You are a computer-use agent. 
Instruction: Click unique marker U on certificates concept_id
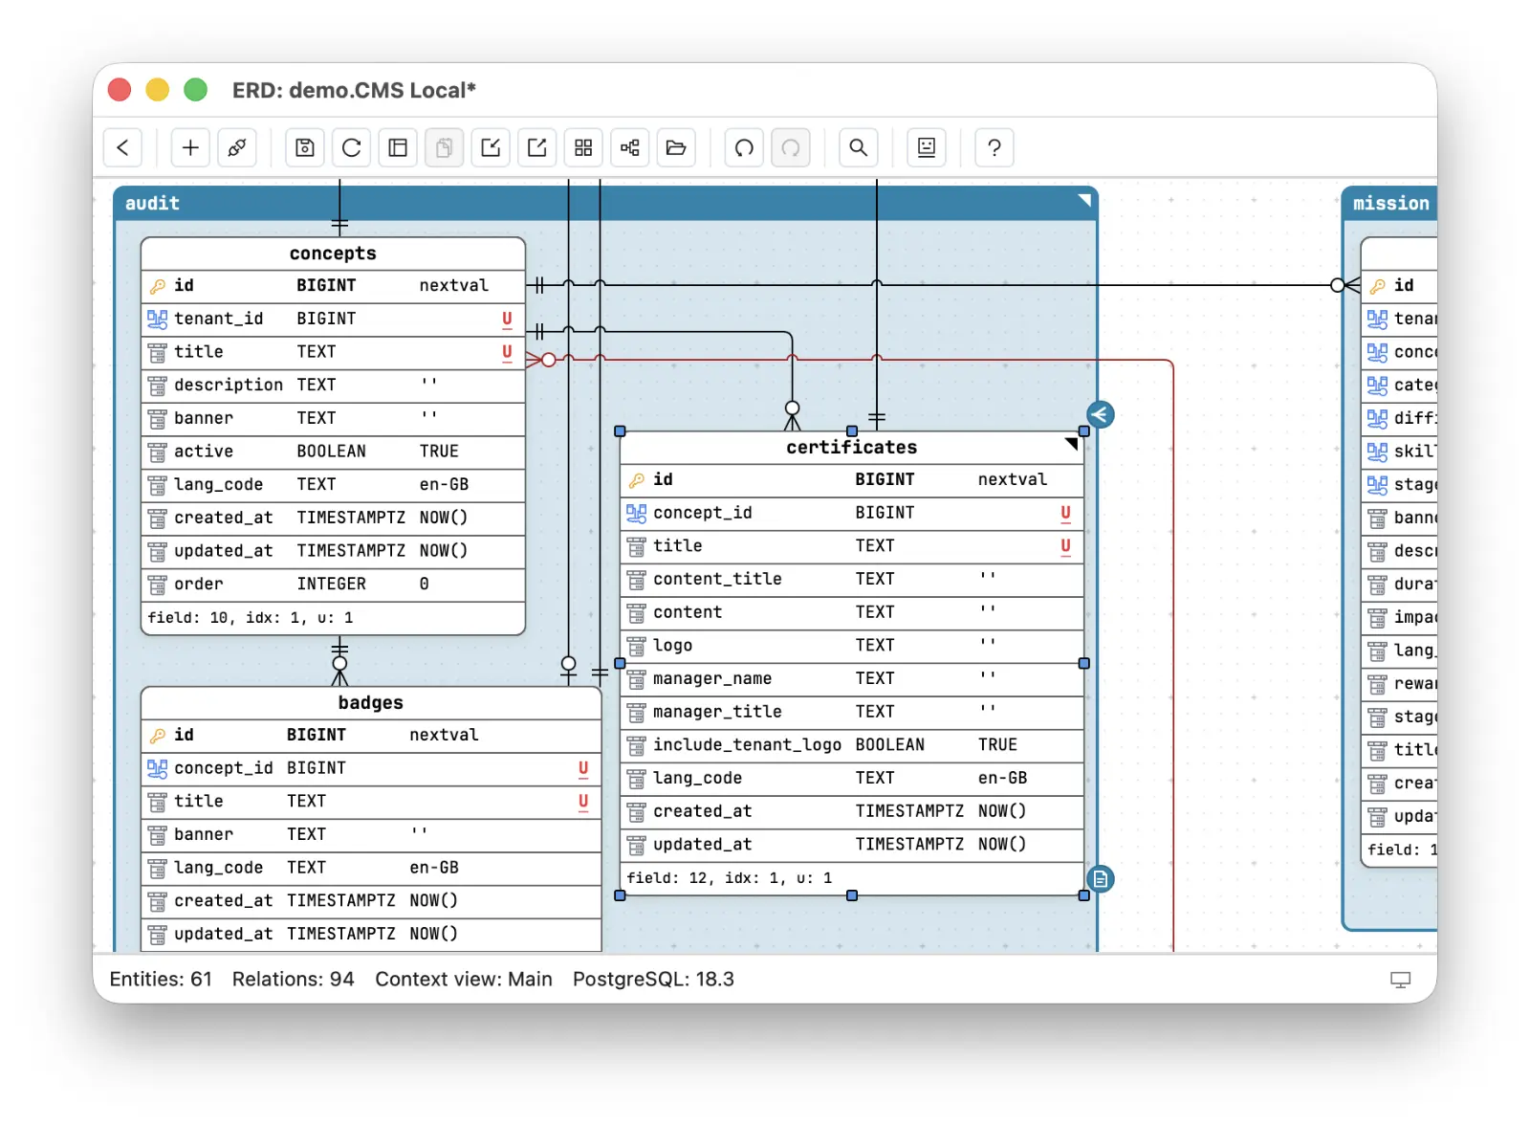[1065, 513]
